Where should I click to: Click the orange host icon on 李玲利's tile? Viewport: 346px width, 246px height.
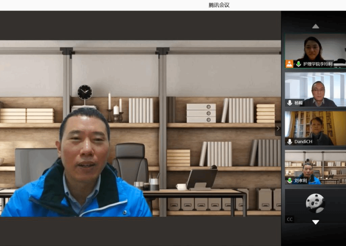(x=289, y=64)
